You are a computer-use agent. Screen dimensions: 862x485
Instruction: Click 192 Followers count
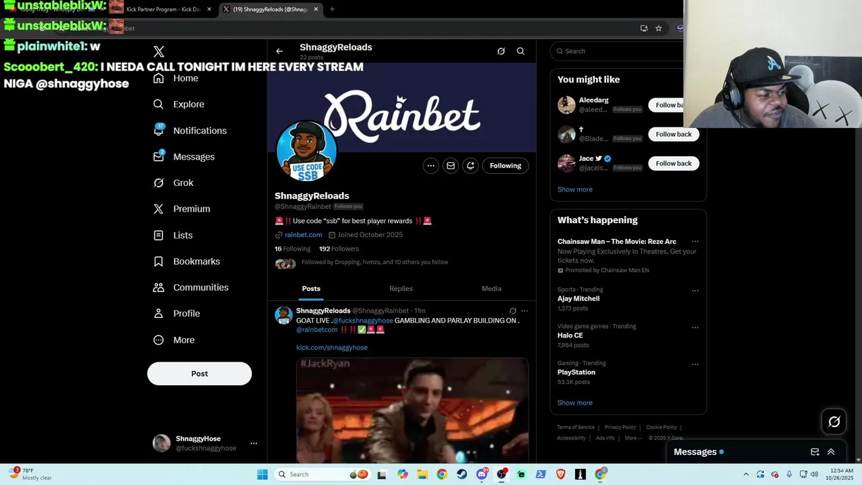[339, 249]
